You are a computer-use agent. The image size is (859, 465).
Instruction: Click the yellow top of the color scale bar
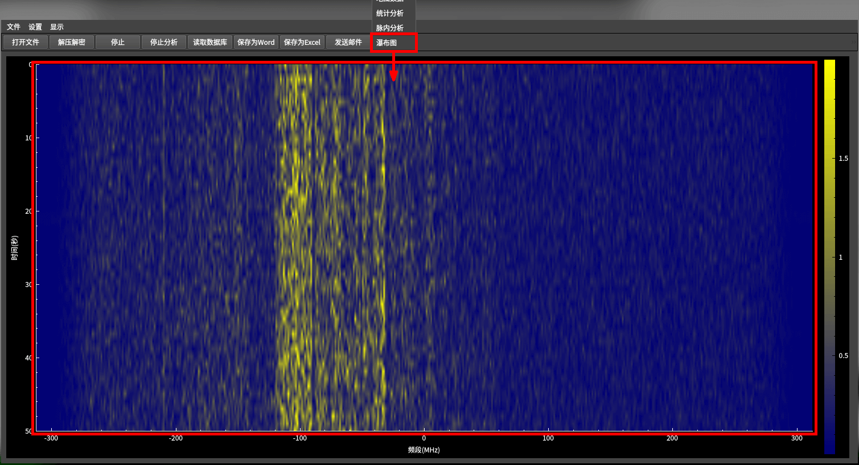[829, 65]
